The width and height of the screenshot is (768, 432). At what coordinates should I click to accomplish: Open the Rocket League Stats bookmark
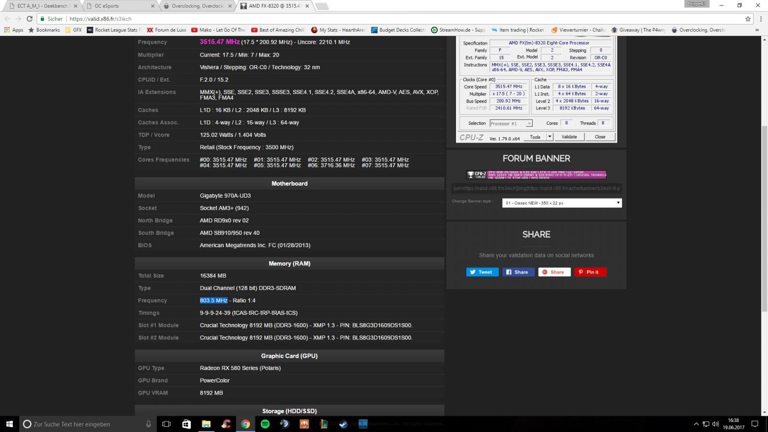114,30
